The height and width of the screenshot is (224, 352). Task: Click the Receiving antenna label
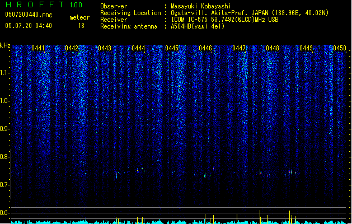[x=129, y=26]
